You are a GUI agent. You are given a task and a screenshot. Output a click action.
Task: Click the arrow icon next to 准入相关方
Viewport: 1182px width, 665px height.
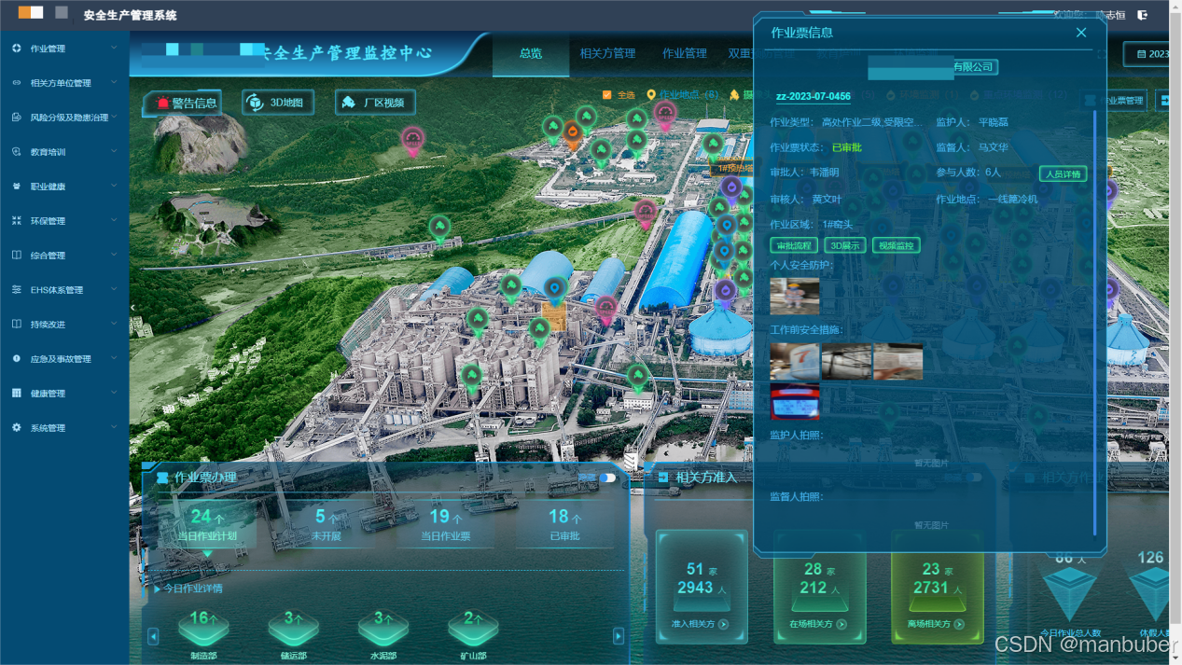tap(724, 625)
